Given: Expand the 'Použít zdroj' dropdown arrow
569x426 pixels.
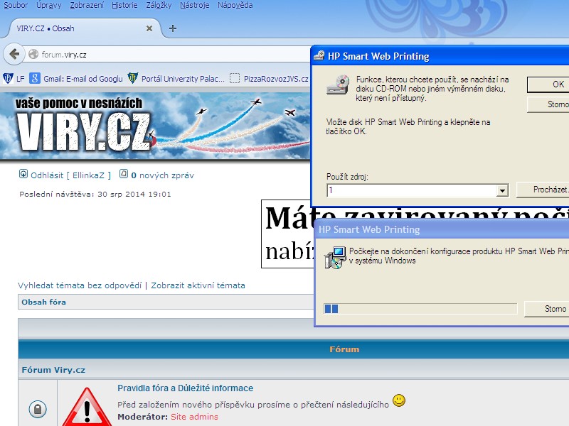Looking at the screenshot, I should (x=502, y=190).
